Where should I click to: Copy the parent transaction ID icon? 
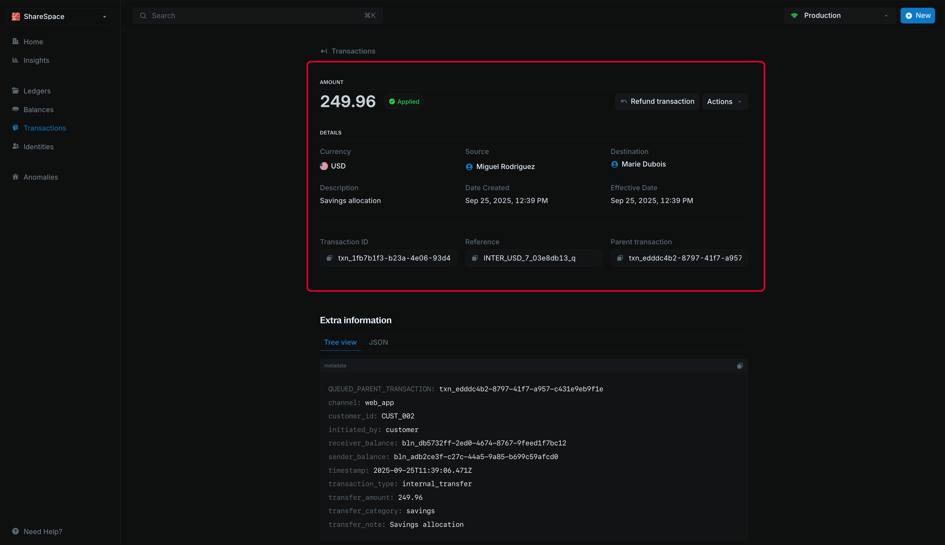[x=620, y=258]
